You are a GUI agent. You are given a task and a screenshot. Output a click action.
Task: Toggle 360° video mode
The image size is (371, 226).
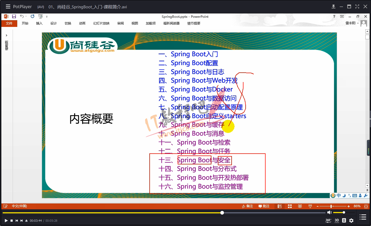(x=328, y=220)
